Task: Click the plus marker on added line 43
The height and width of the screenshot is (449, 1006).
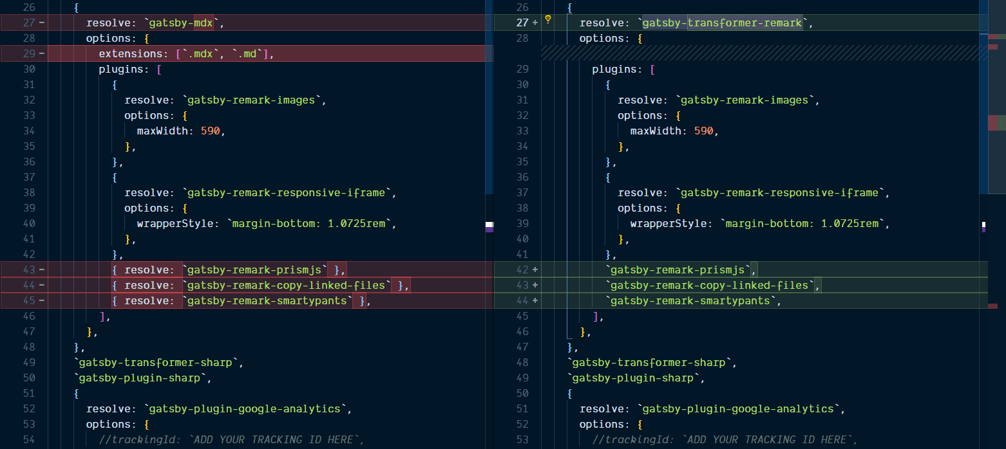Action: pyautogui.click(x=535, y=286)
